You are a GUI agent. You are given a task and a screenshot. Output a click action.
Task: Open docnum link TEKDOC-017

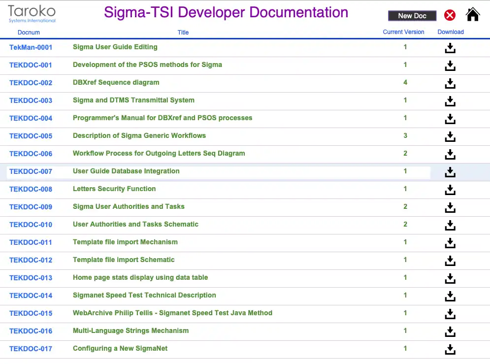pyautogui.click(x=31, y=349)
